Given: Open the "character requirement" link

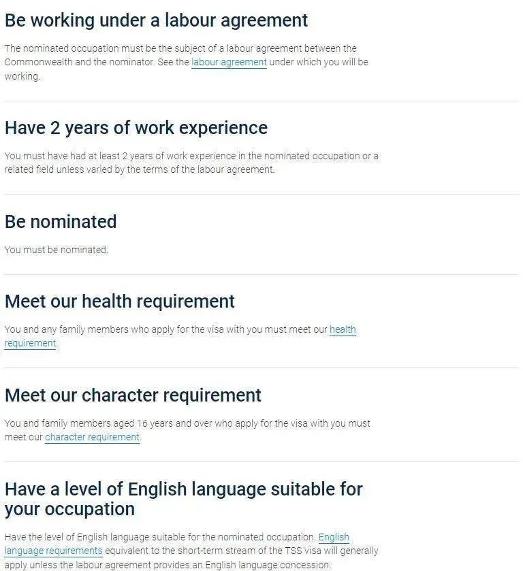Looking at the screenshot, I should (92, 437).
